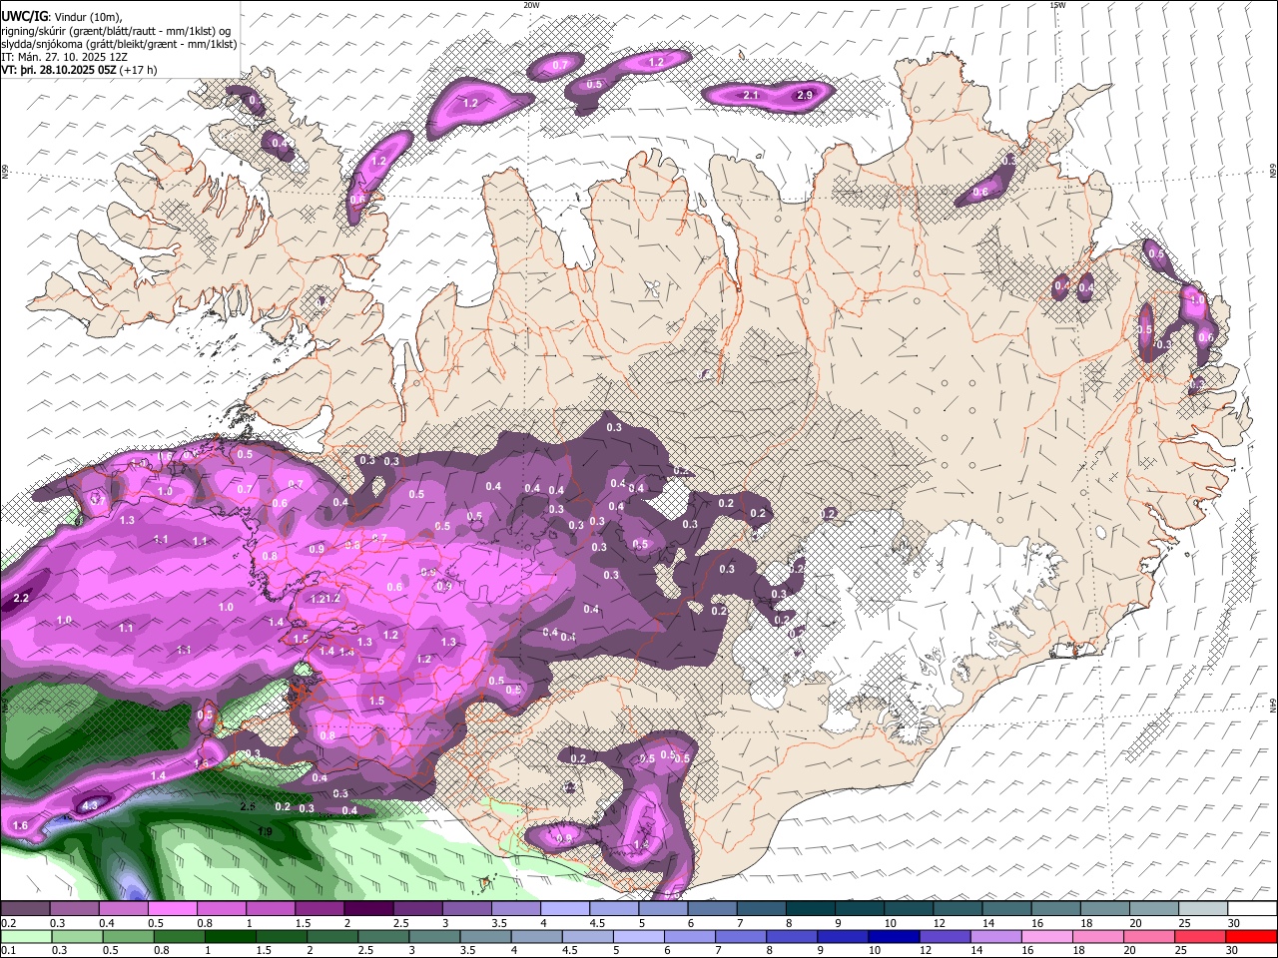Click the 'UWC/IG: Vindur (10m)' title line
The width and height of the screenshot is (1278, 958).
tap(60, 16)
